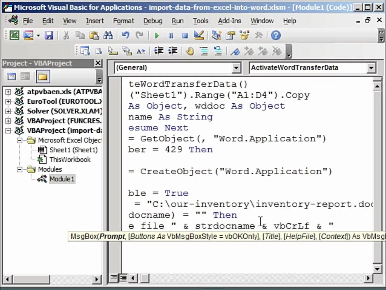Click the Insert UserForm icon
The height and width of the screenshot is (290, 386).
[x=28, y=35]
